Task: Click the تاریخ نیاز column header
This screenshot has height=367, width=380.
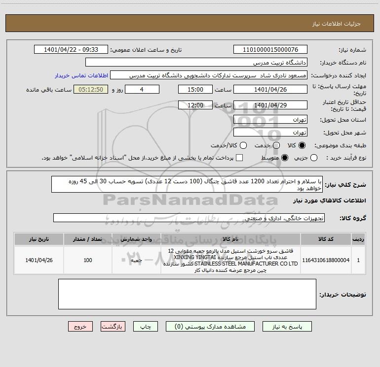Action: point(39,239)
